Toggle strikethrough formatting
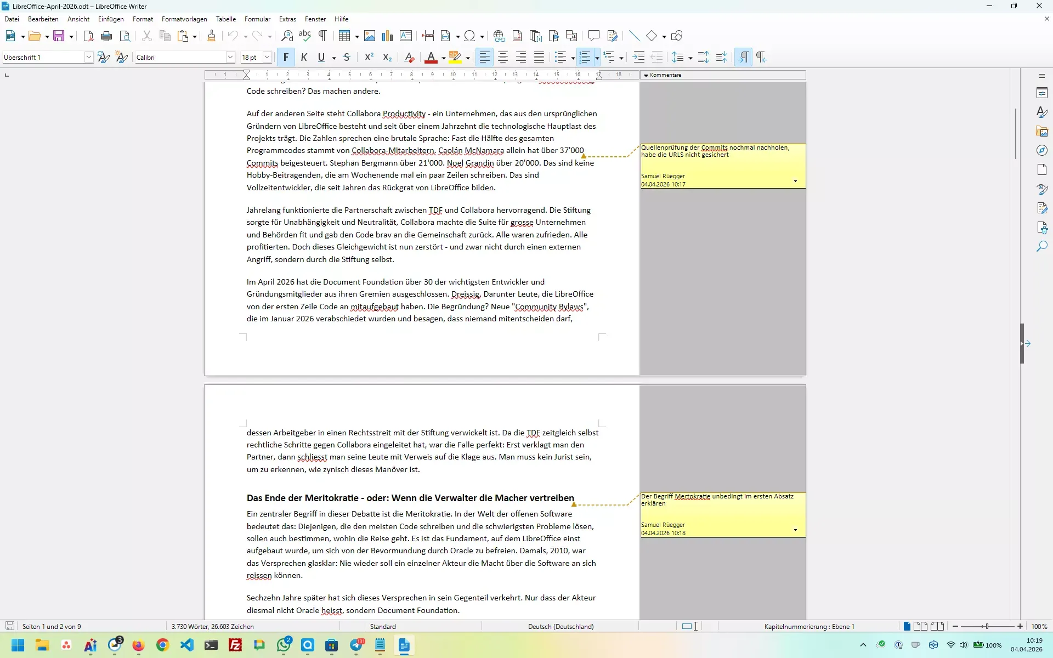This screenshot has height=658, width=1053. [347, 57]
